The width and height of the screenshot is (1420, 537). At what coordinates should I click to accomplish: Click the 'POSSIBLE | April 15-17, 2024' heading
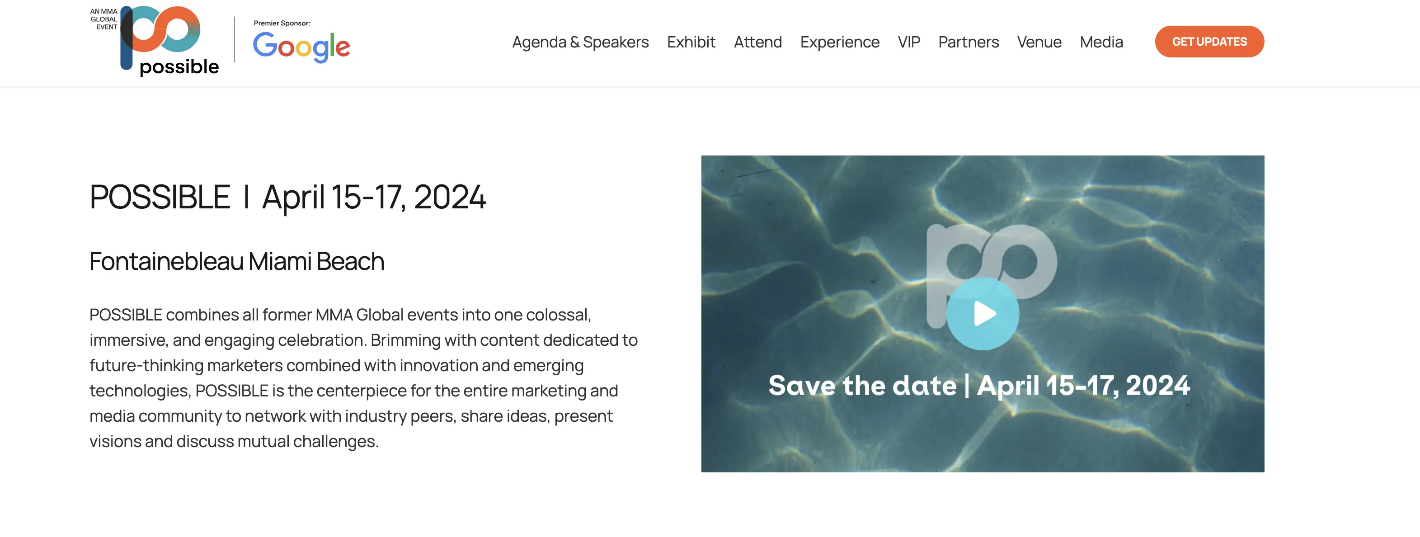point(288,197)
